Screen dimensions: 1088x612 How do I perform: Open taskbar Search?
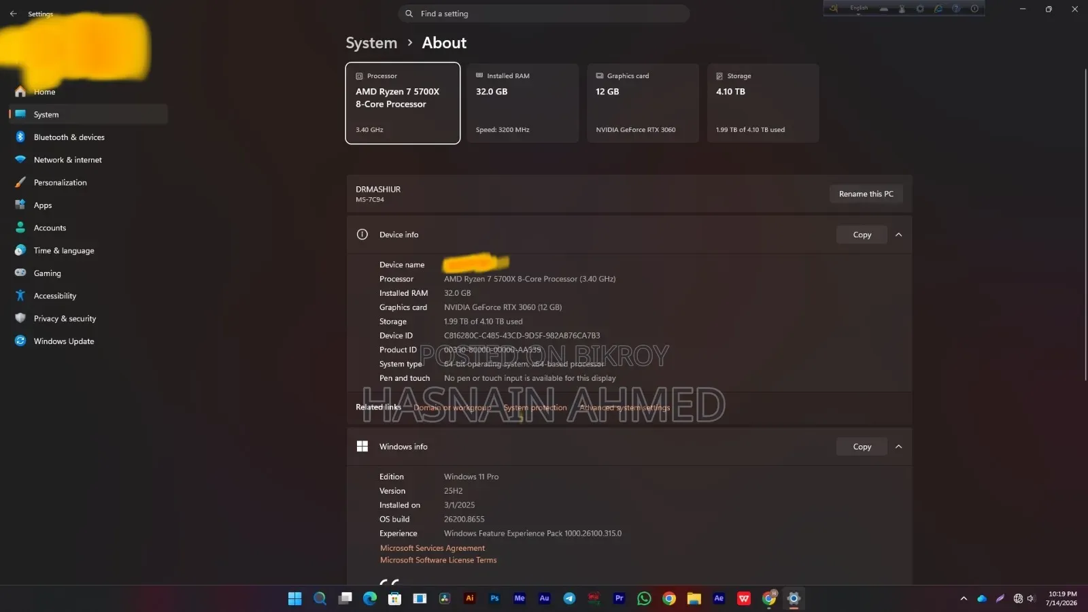point(320,598)
